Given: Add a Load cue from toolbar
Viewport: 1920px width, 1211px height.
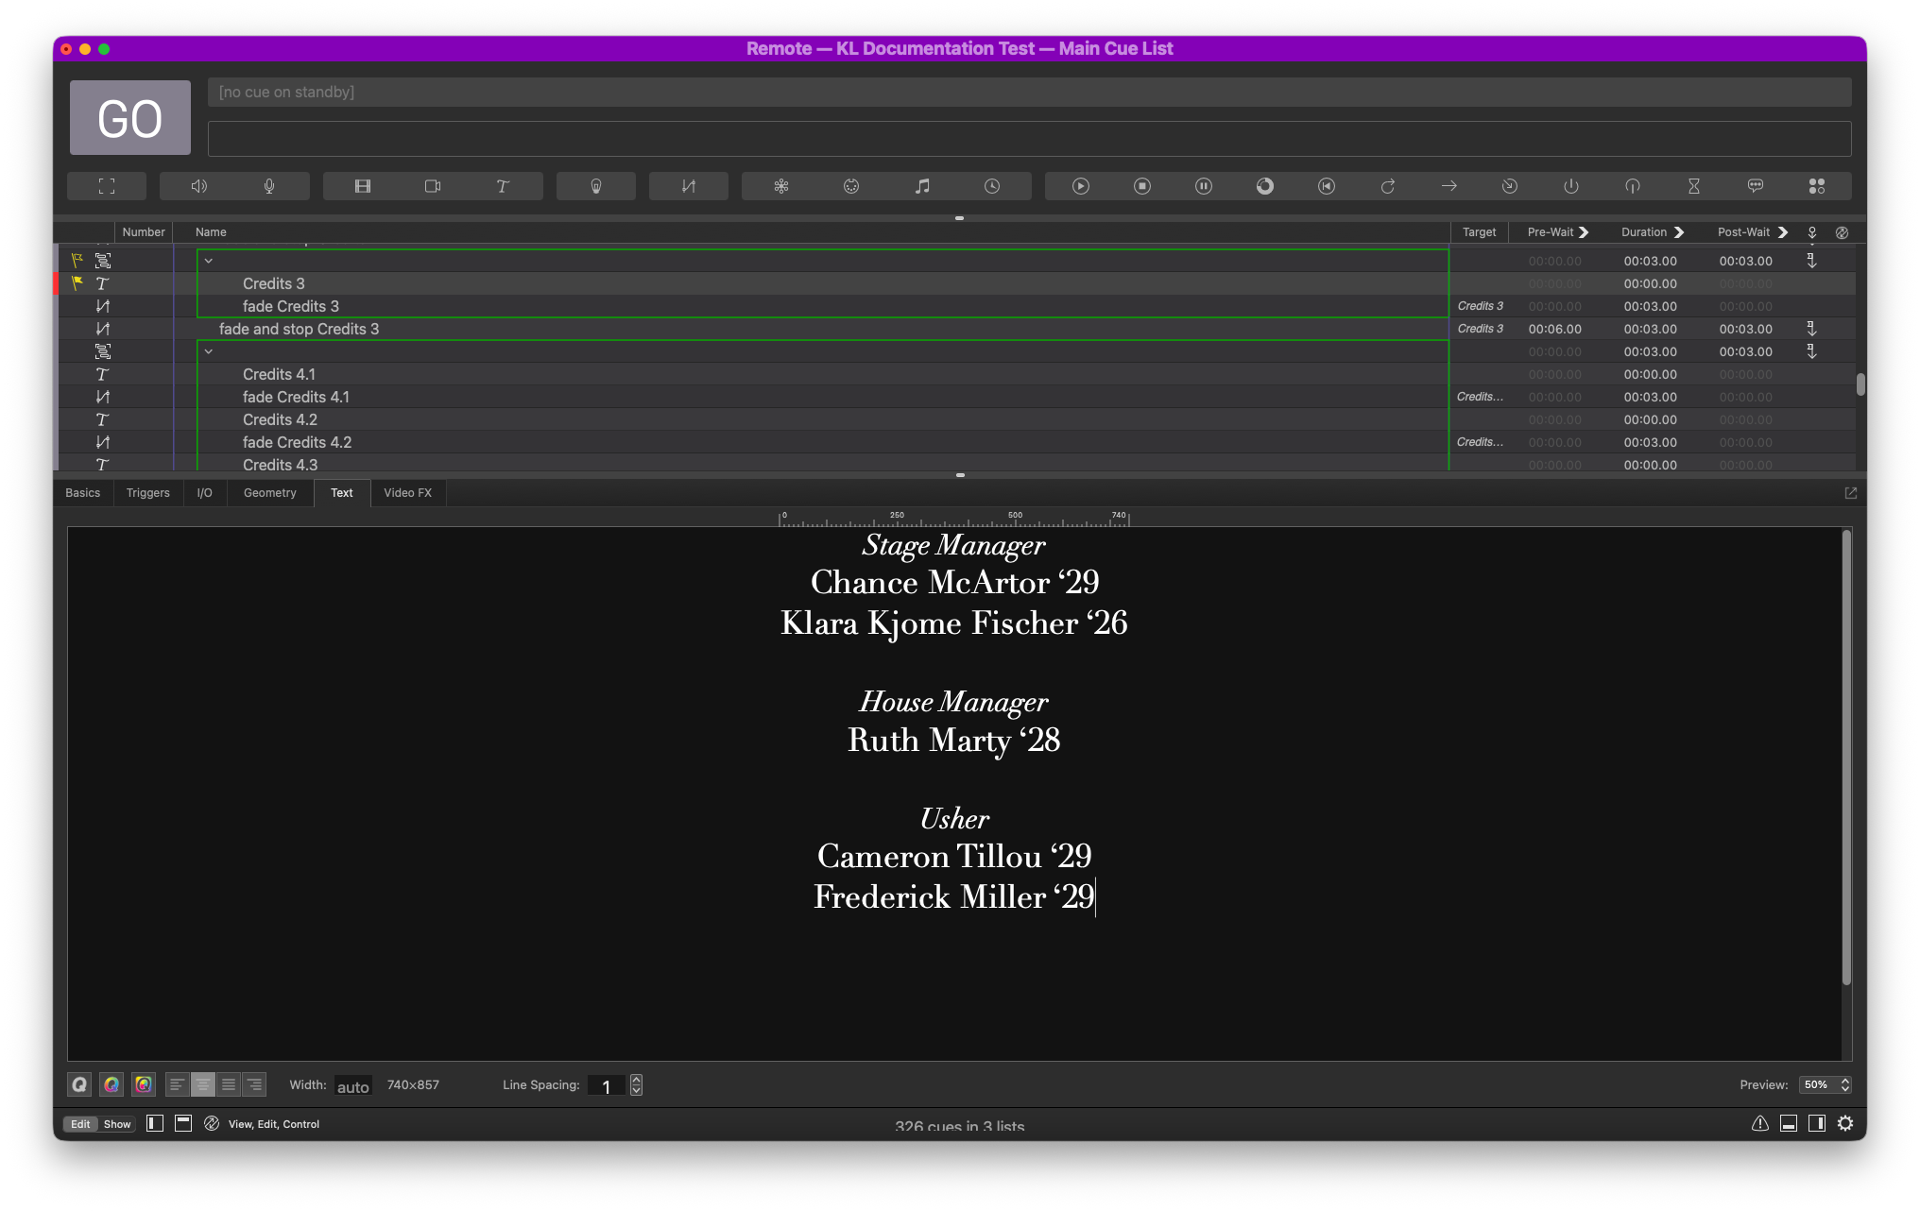Looking at the screenshot, I should pos(1265,186).
